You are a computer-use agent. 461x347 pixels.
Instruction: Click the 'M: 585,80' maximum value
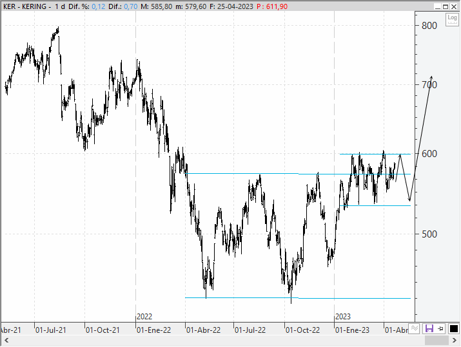pos(157,6)
